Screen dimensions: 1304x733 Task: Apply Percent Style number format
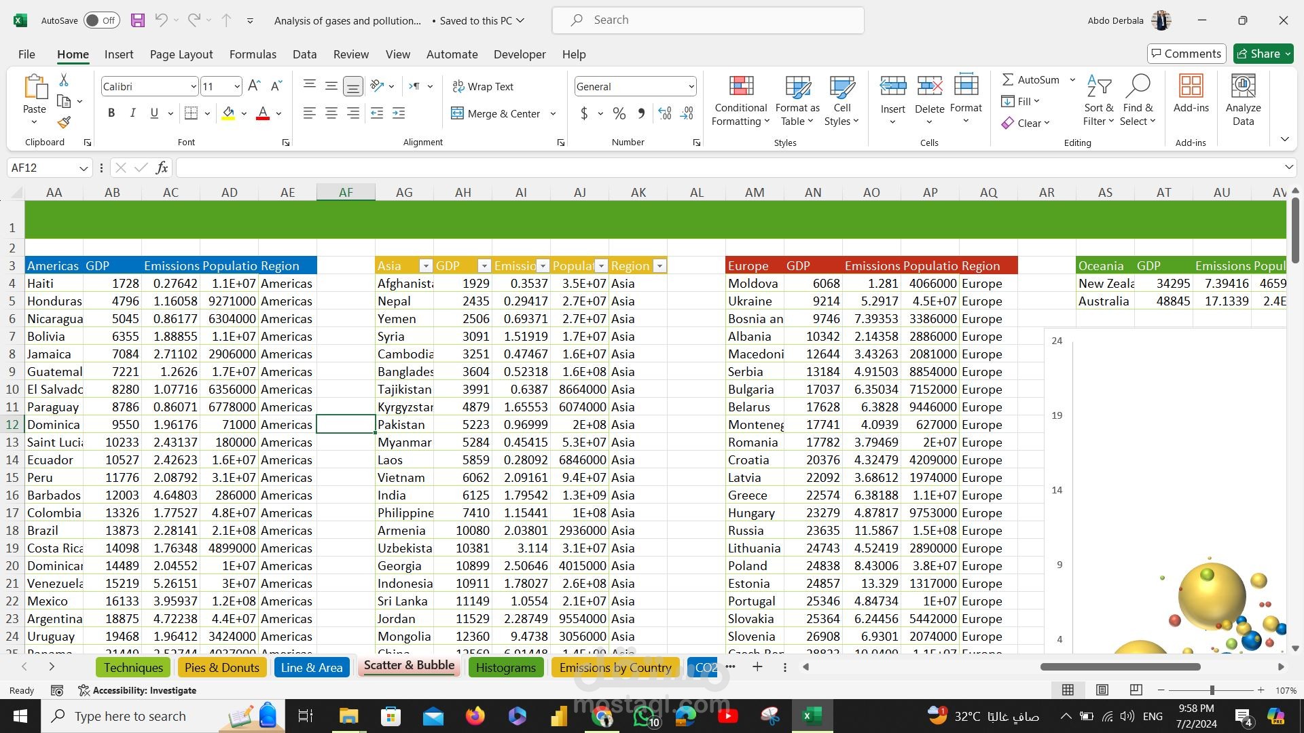coord(619,113)
